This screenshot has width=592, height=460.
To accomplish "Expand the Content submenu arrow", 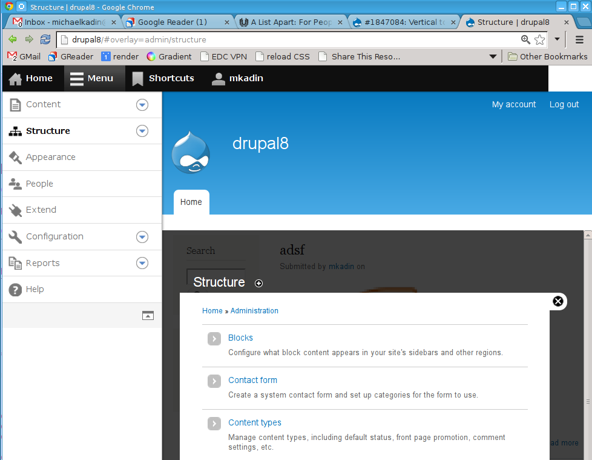I will tap(142, 105).
